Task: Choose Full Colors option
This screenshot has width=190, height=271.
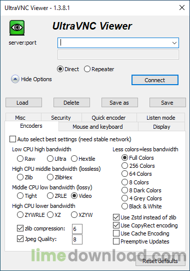Action: pyautogui.click(x=124, y=158)
